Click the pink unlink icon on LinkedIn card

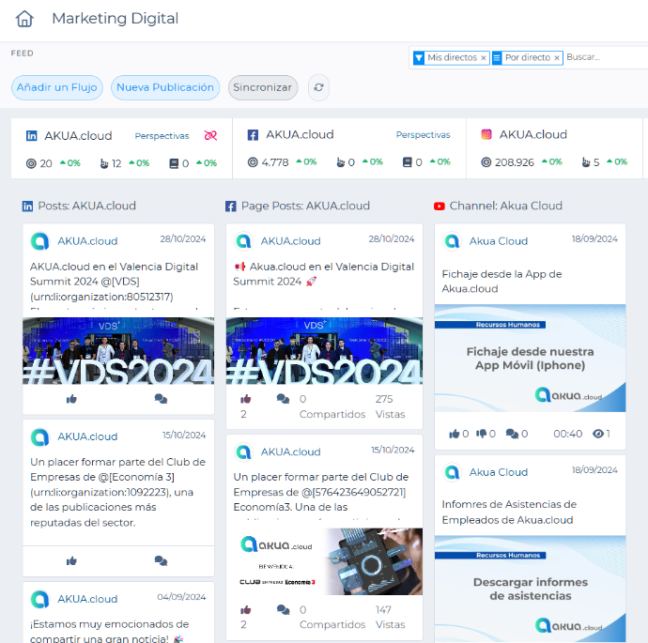coord(210,135)
